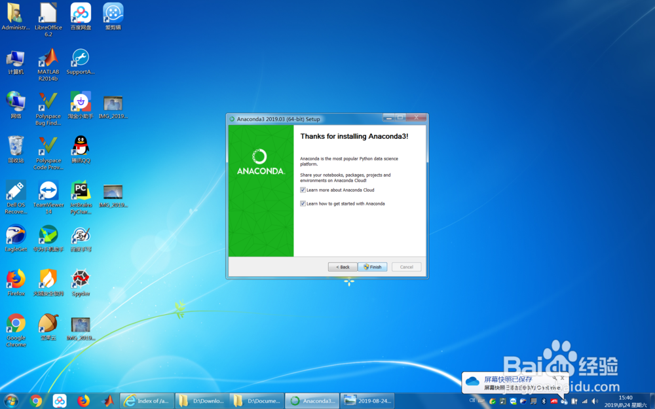The image size is (655, 409).
Task: Select the SupportAssist desktop shortcut
Action: tap(81, 62)
